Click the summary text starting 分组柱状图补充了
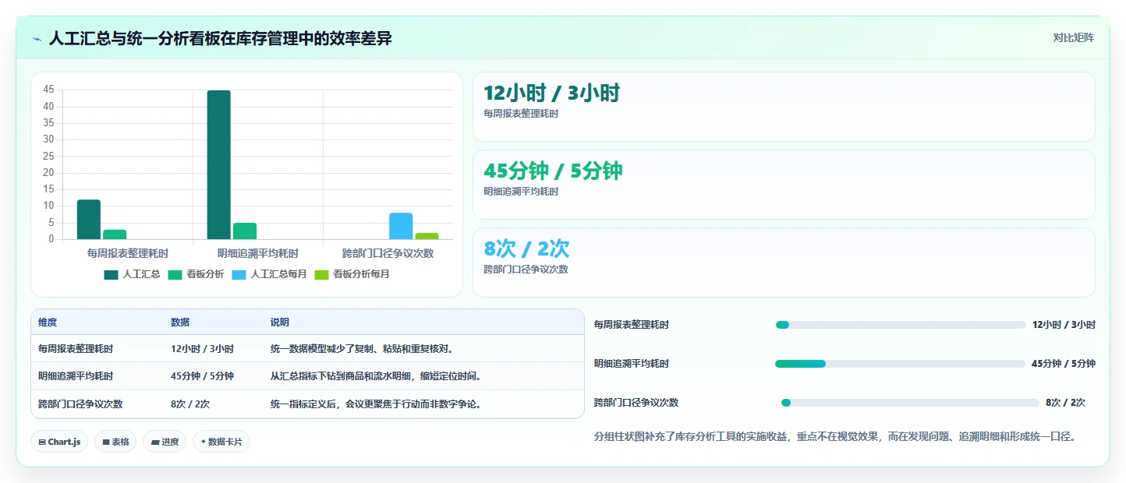Viewport: 1126px width, 483px height. coord(835,437)
